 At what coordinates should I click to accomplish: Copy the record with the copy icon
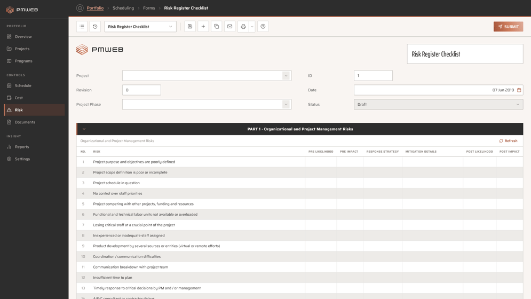coord(216,27)
